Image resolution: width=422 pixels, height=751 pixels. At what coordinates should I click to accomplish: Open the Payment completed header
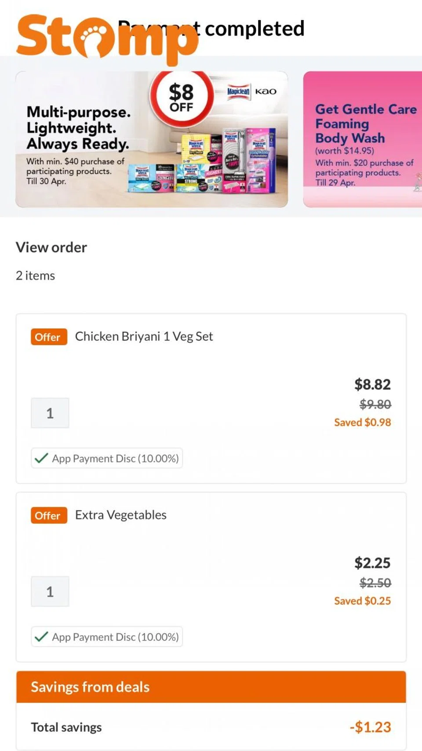213,29
